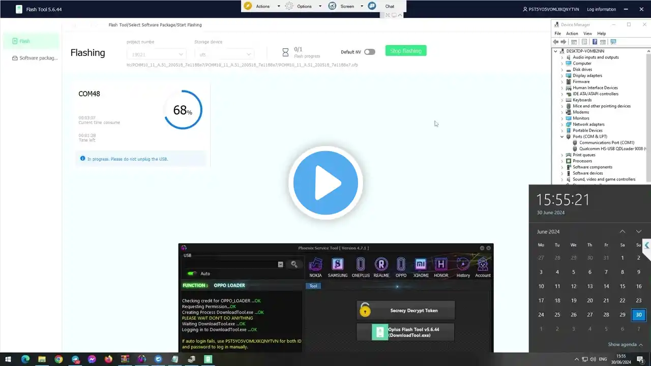The image size is (651, 366).
Task: Toggle the Auto switch in Phoenix Tool
Action: (x=192, y=273)
